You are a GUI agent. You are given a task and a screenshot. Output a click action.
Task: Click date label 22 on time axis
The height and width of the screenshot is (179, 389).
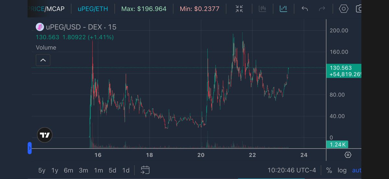(x=253, y=155)
